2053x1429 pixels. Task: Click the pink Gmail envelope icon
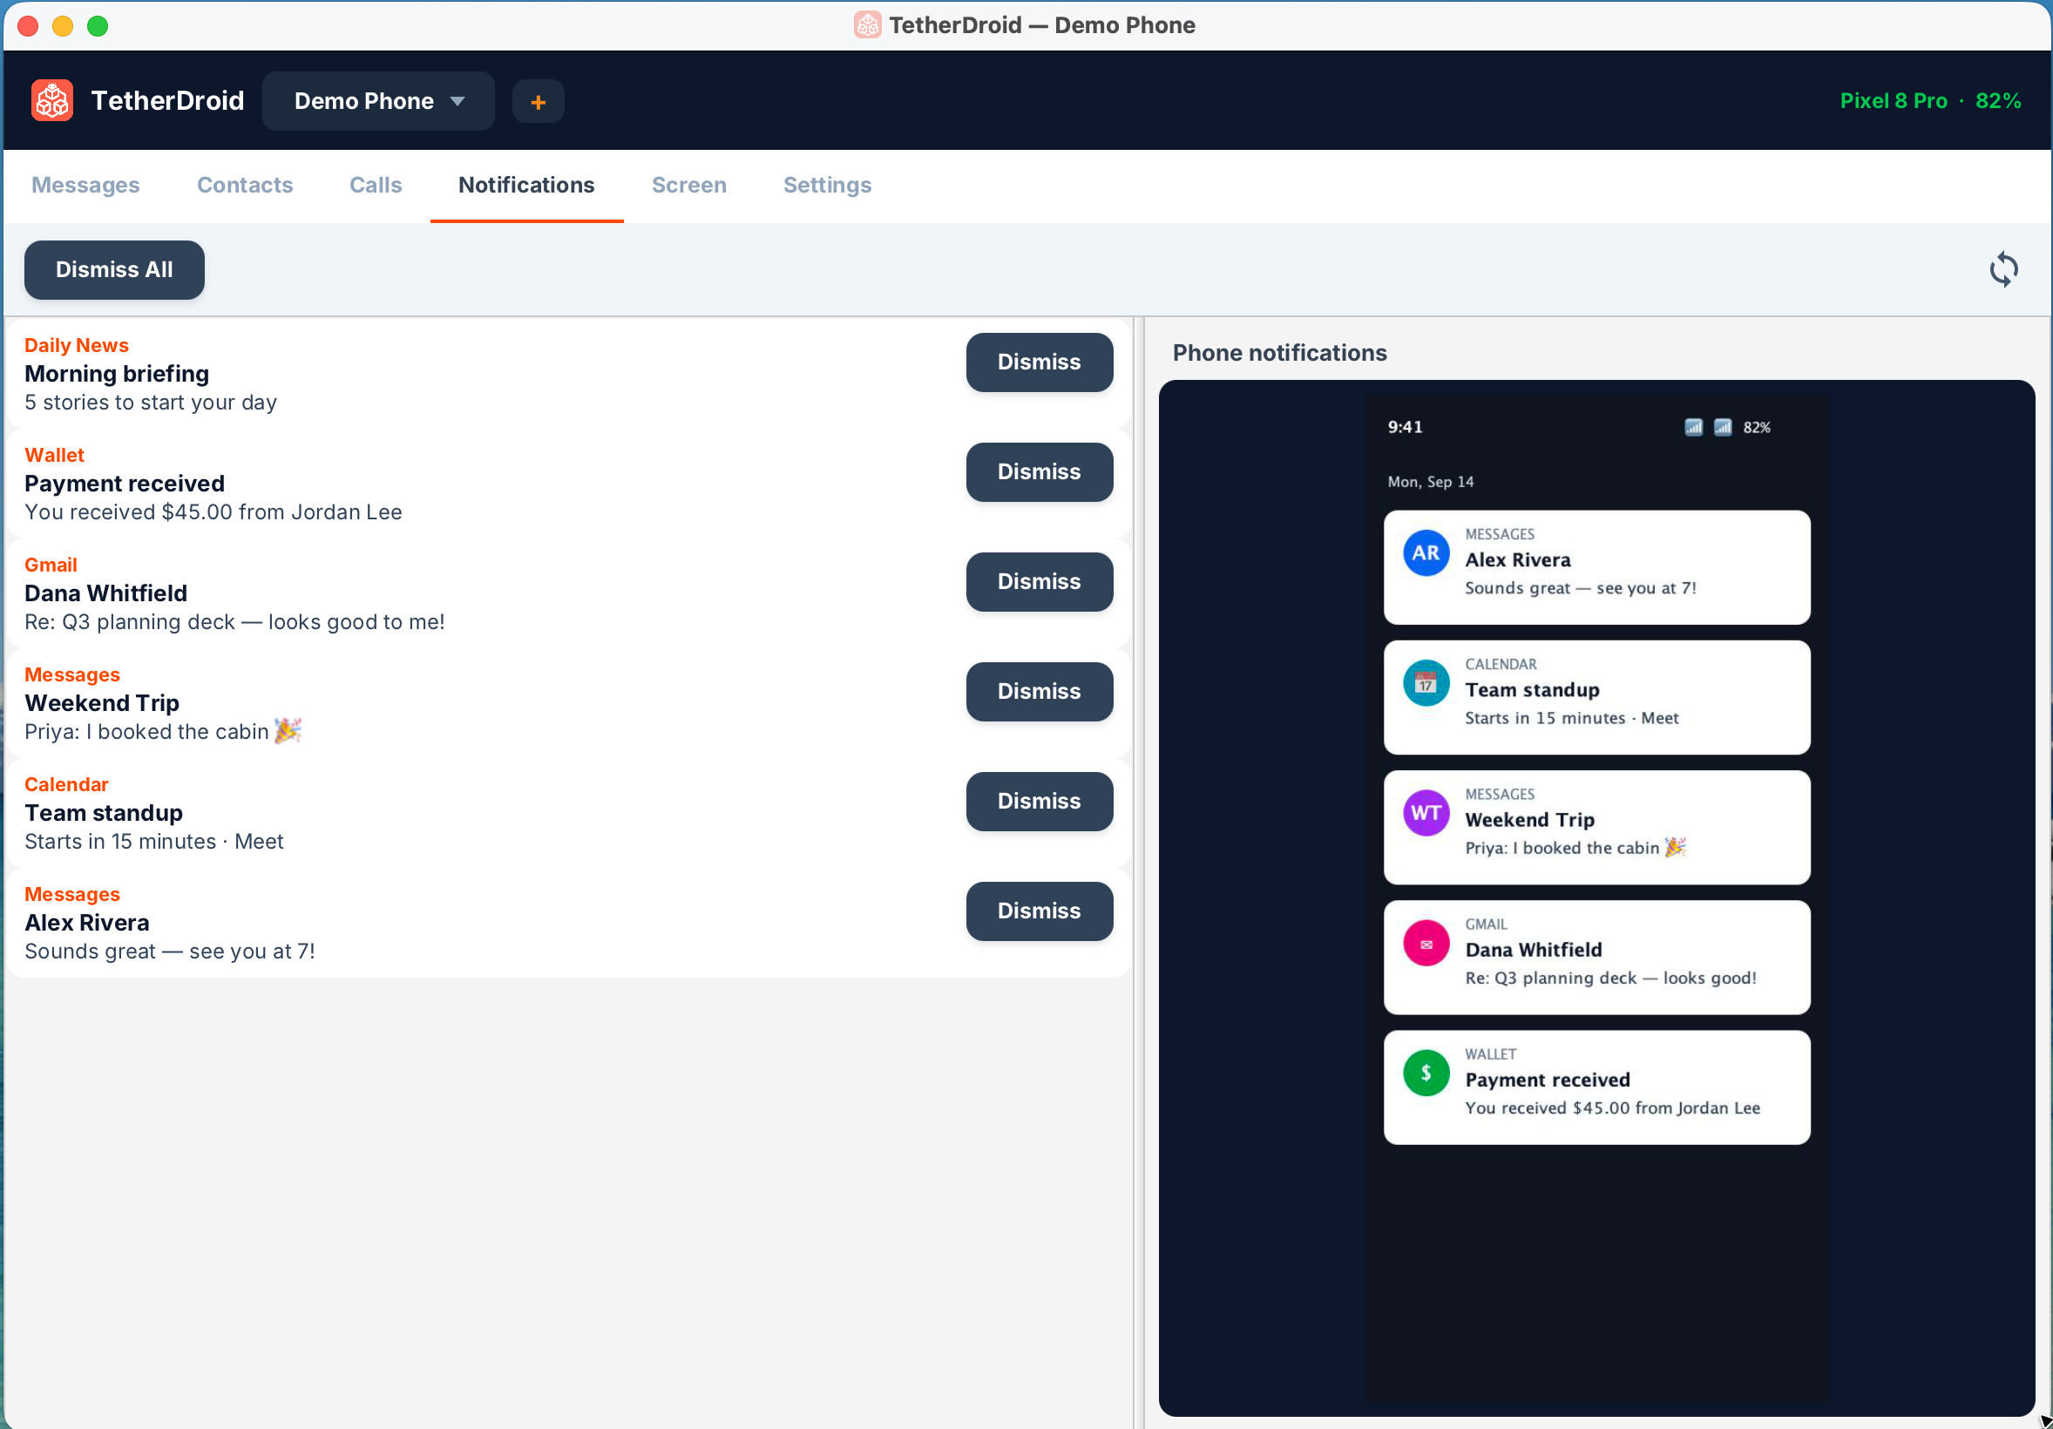pyautogui.click(x=1426, y=944)
